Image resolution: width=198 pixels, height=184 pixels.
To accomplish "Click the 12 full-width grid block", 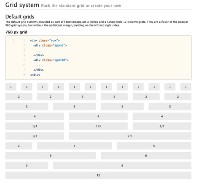I will pos(98,175).
